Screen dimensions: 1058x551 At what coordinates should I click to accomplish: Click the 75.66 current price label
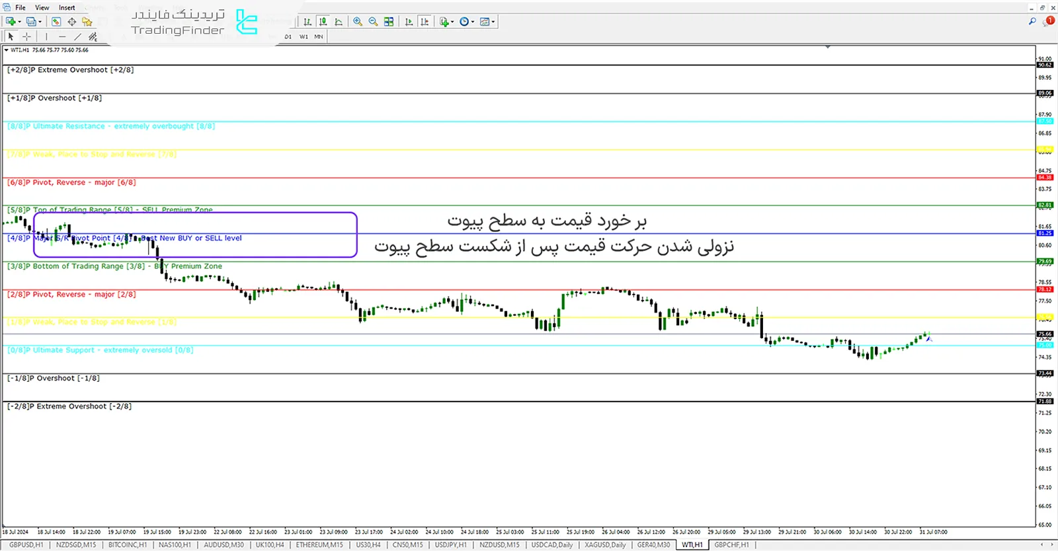[x=1045, y=334]
